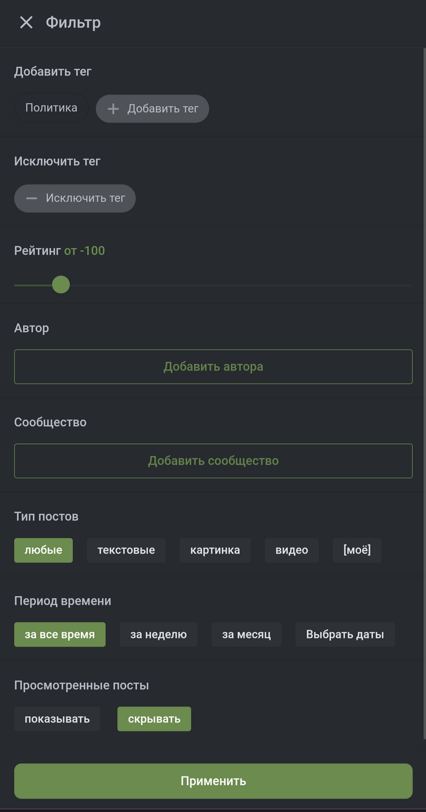The width and height of the screenshot is (426, 812).
Task: Open the Добавить автора field
Action: (x=213, y=366)
